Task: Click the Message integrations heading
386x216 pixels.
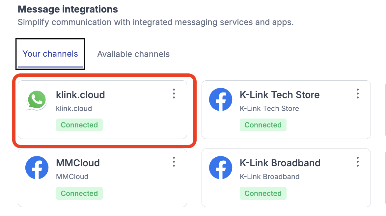Action: (68, 9)
